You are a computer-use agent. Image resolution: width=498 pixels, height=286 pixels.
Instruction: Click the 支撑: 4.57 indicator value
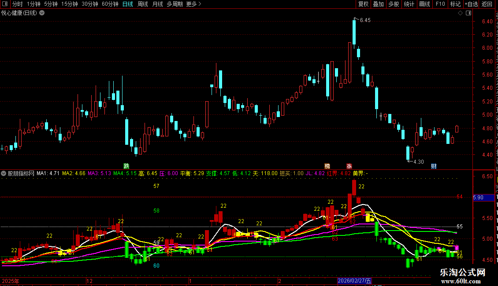click(218, 173)
